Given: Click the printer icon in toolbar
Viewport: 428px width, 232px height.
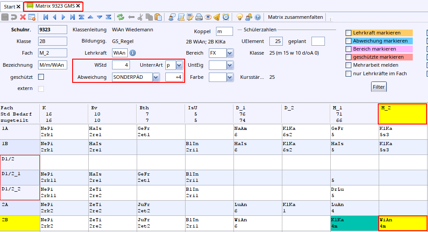Looking at the screenshot, I should click(x=199, y=17).
